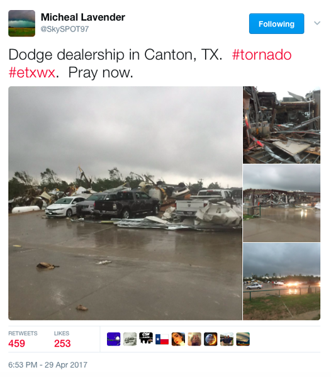Click Micheal Lavender's storm profile avatar
The height and width of the screenshot is (377, 331).
point(21,23)
